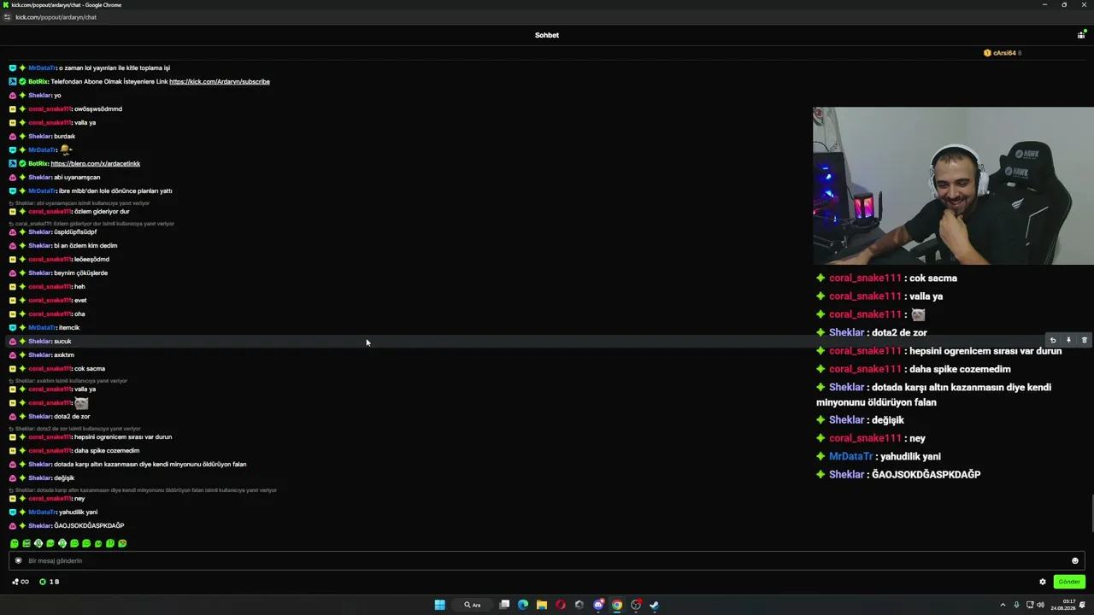Screen dimensions: 1094x615
Task: Open Windows Start menu
Action: [x=439, y=605]
